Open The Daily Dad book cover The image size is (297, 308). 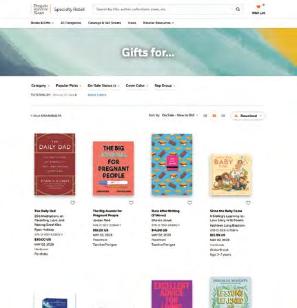coord(54,164)
